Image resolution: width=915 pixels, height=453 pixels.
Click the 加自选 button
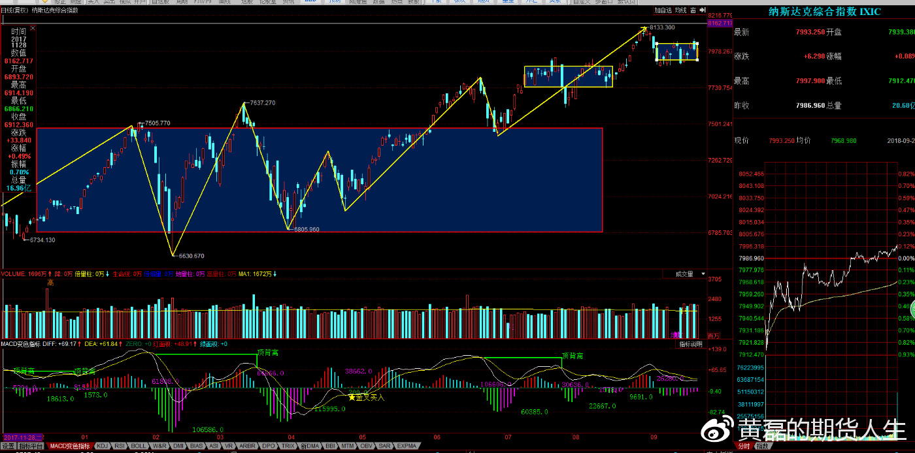coord(663,10)
